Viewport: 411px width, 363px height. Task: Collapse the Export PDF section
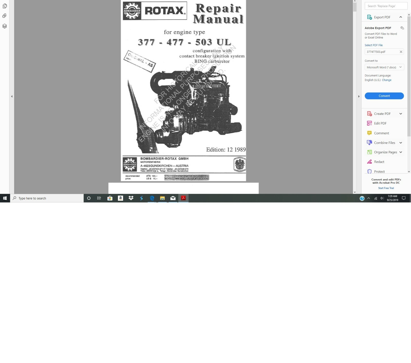[401, 17]
